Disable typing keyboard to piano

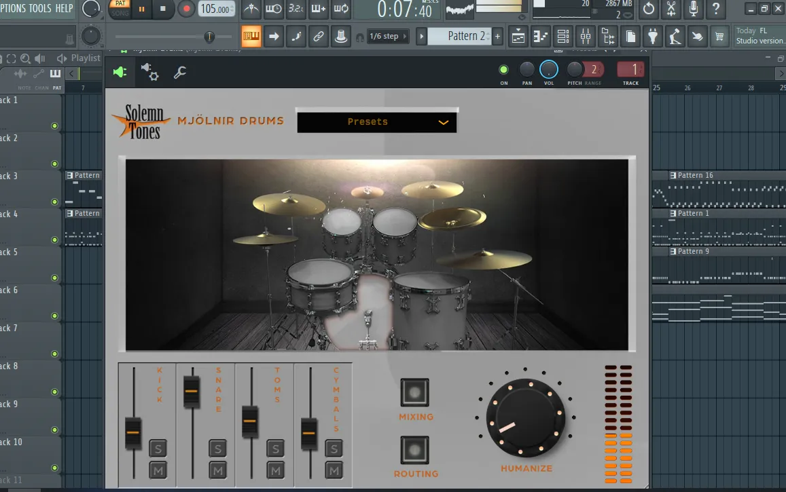(x=251, y=37)
